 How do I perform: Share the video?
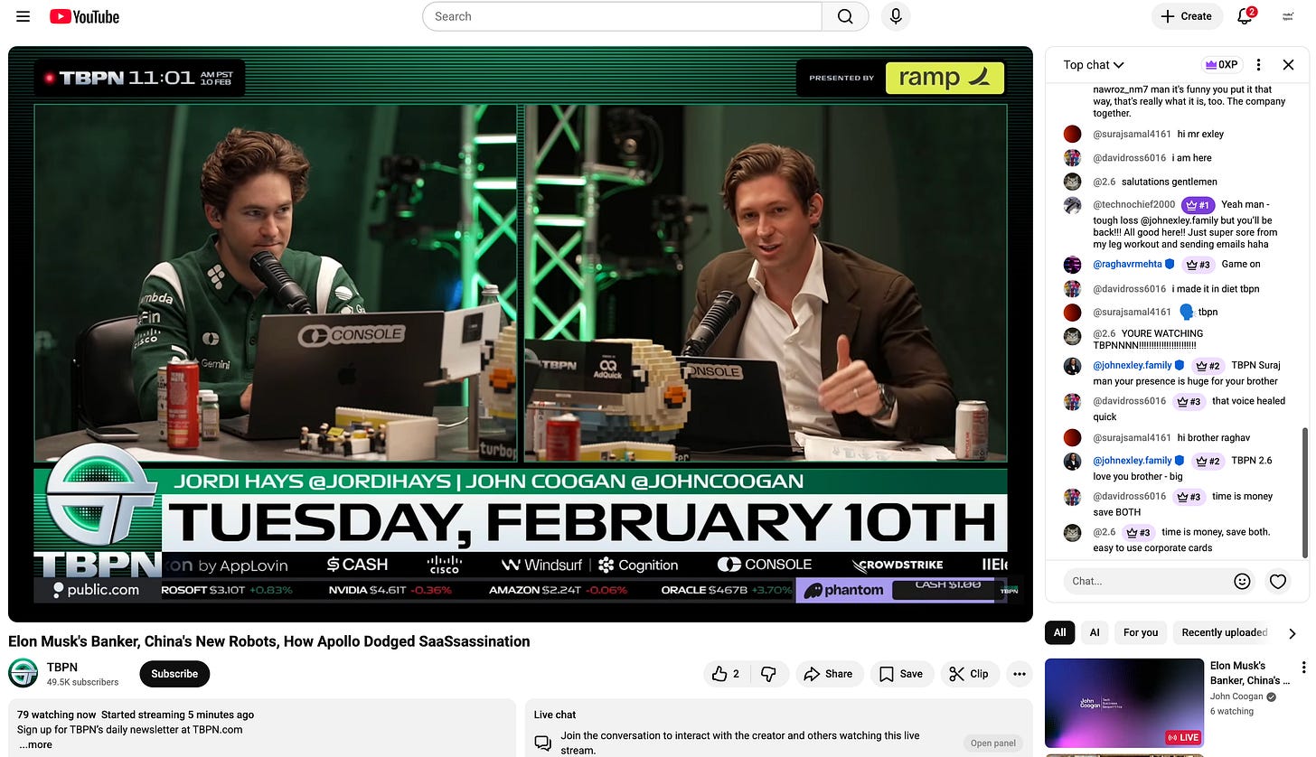pyautogui.click(x=829, y=674)
